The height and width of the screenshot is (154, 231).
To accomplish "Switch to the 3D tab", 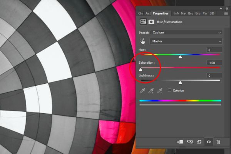I will (x=212, y=13).
